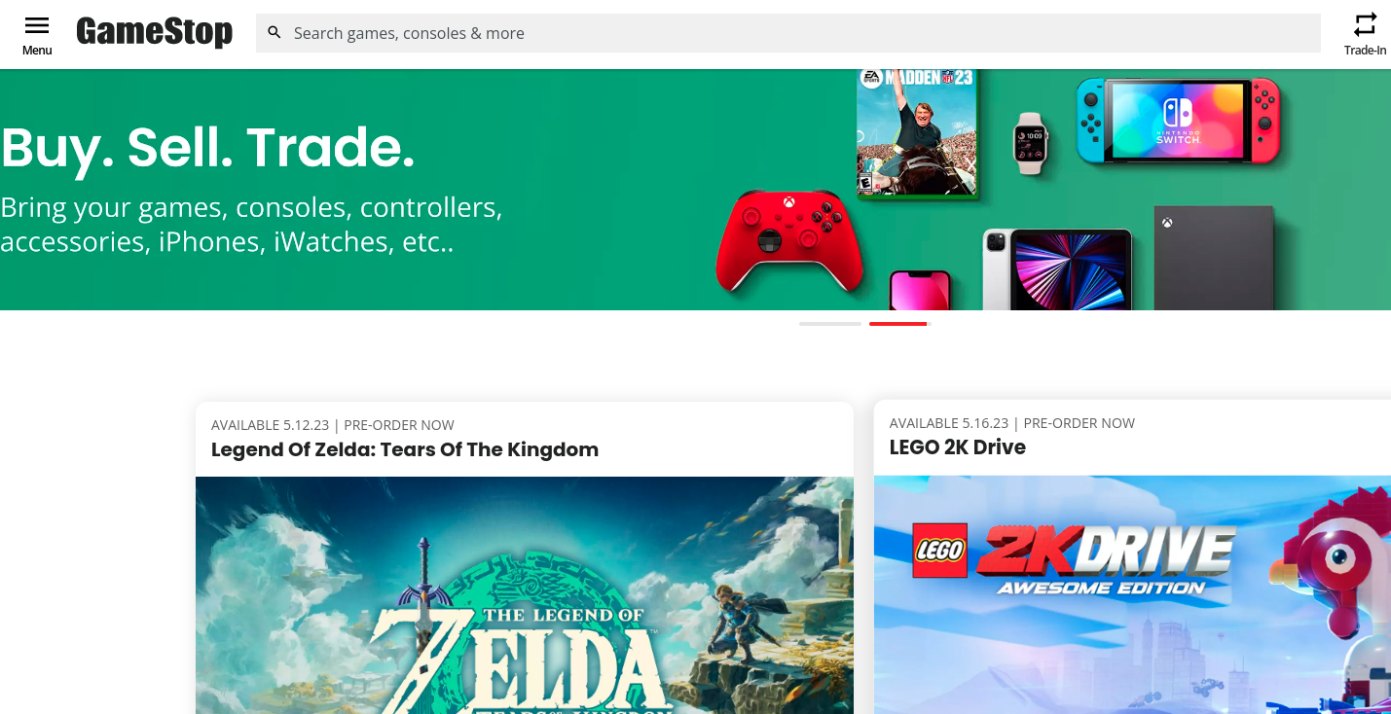The width and height of the screenshot is (1391, 714).
Task: Click the search magnifier icon
Action: pos(275,33)
